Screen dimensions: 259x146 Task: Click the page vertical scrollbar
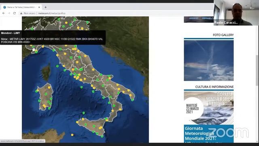pyautogui.click(x=257, y=70)
